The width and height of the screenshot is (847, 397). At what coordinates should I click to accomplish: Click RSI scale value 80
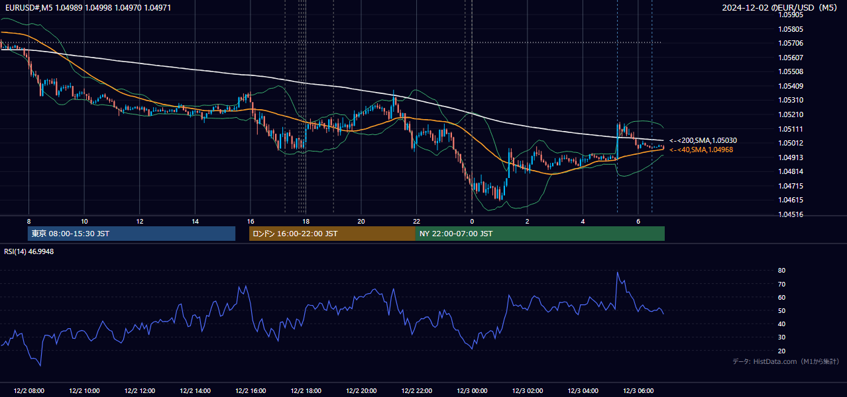[x=782, y=271]
